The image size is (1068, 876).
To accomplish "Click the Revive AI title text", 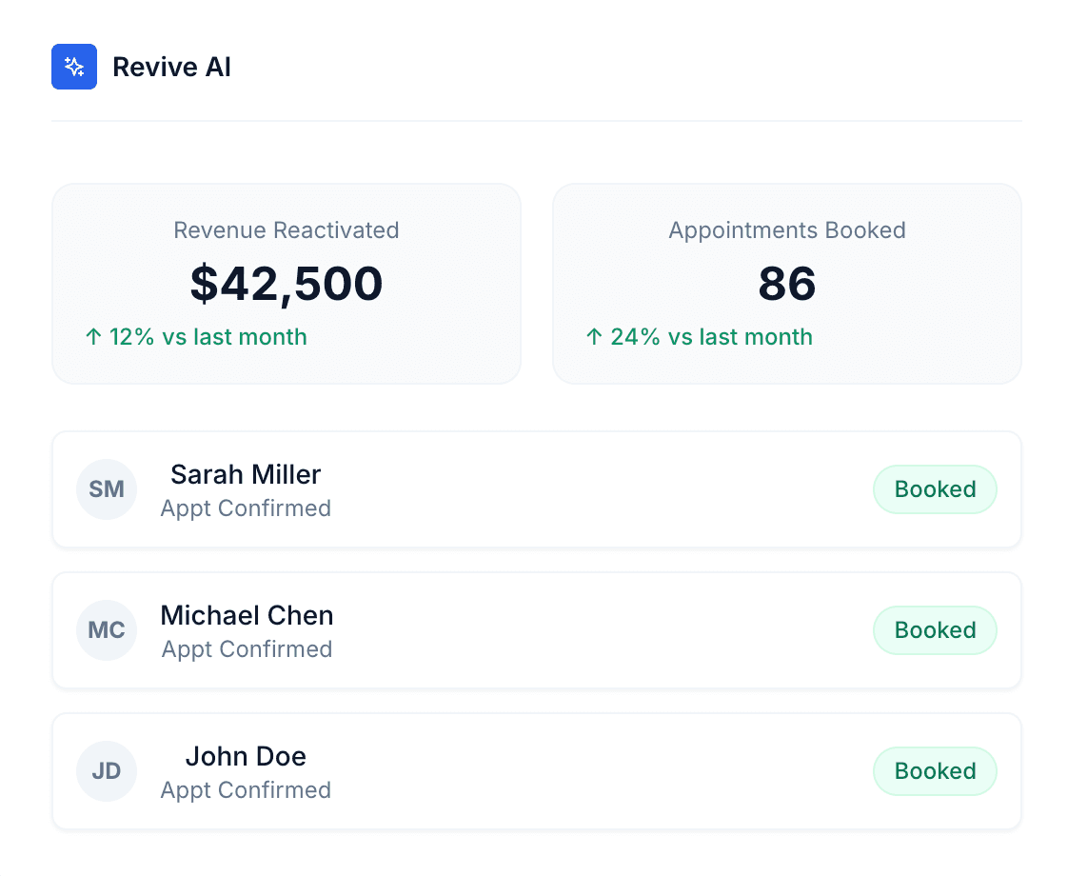I will click(171, 67).
